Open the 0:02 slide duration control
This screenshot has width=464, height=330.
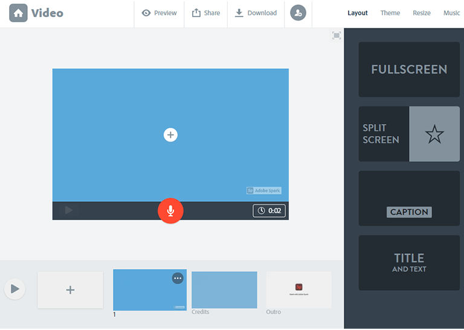tap(269, 211)
